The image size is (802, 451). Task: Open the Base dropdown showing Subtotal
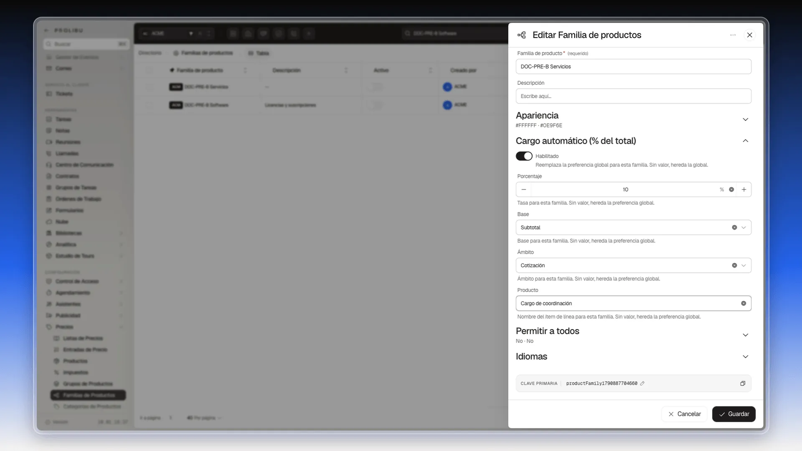(x=634, y=228)
